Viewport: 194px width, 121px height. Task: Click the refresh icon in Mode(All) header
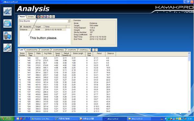pos(21,27)
